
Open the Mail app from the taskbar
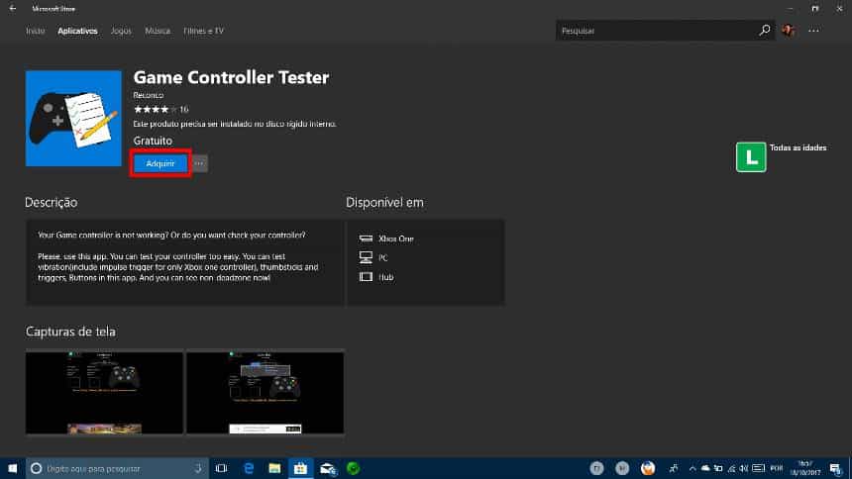(328, 469)
